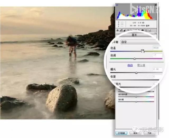Click the 基本 panel header

134,35
